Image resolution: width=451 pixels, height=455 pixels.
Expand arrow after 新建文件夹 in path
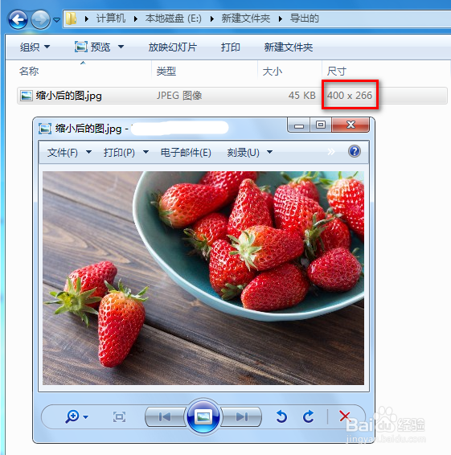point(280,19)
